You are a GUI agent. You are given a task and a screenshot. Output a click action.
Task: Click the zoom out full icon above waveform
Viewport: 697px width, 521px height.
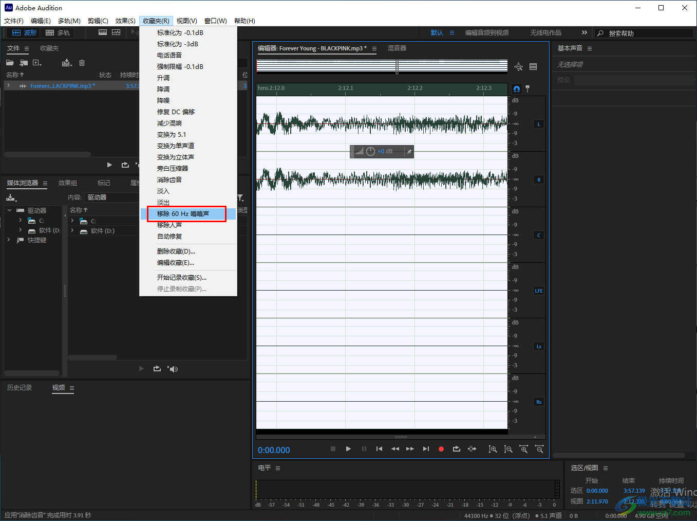519,66
